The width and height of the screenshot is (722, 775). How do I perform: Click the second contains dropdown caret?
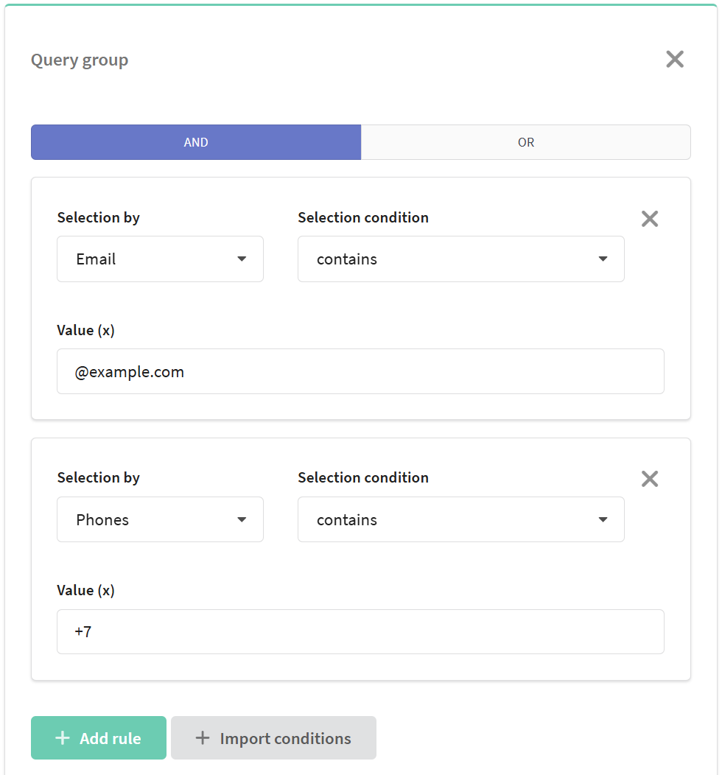point(603,519)
